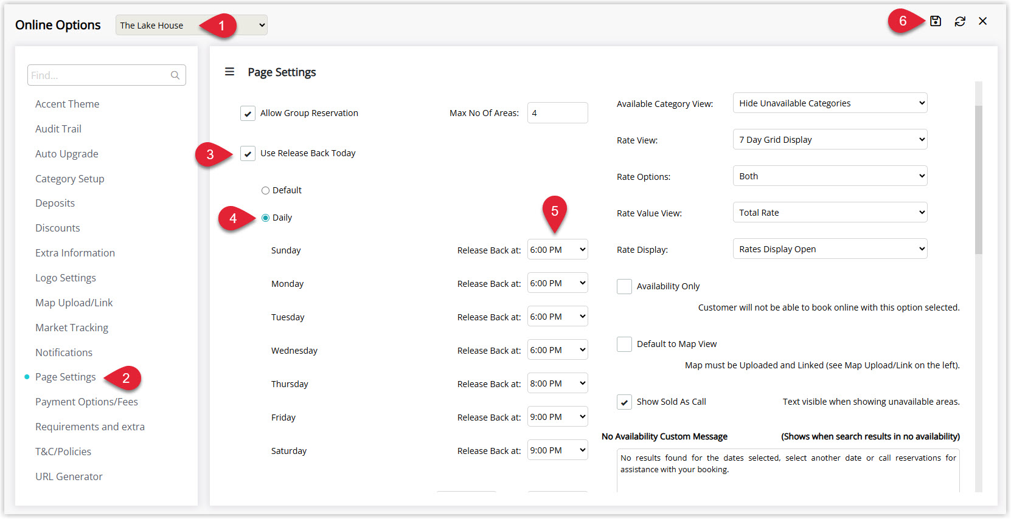
Task: Open the Wednesday Release Back time dropdown
Action: tap(557, 349)
